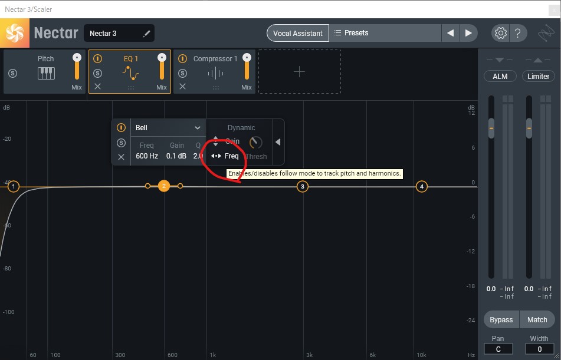Click the dynamic Thresh knob
561x360 pixels.
coord(256,142)
